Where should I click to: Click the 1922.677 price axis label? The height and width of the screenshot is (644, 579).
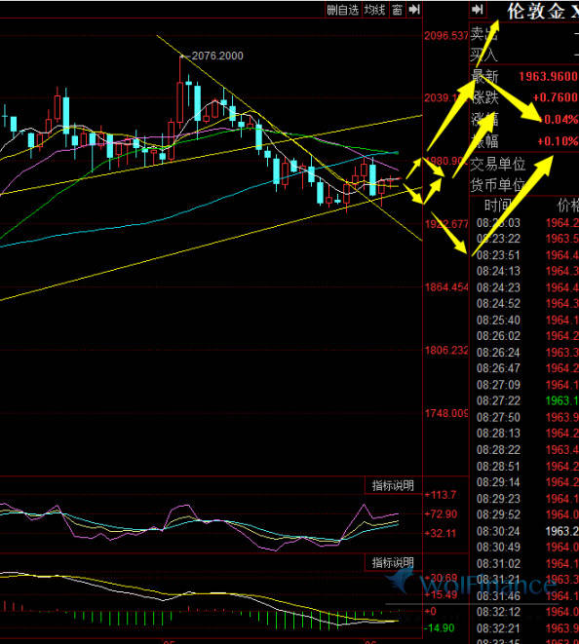tap(445, 224)
